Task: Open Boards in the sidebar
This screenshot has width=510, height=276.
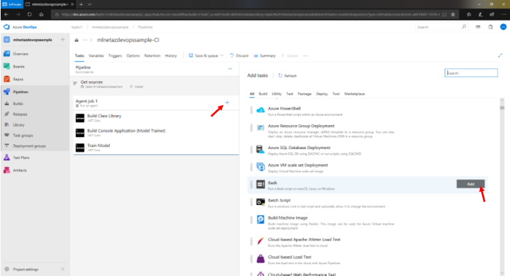Action: pyautogui.click(x=19, y=67)
